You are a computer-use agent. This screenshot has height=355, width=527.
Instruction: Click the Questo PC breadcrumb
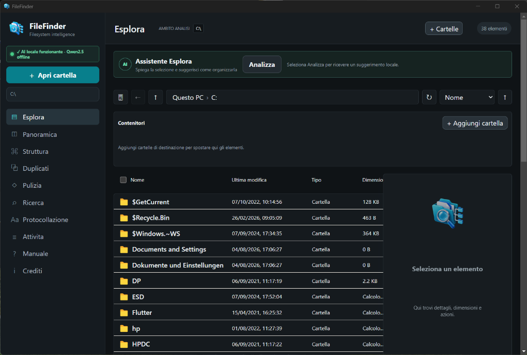tap(188, 97)
